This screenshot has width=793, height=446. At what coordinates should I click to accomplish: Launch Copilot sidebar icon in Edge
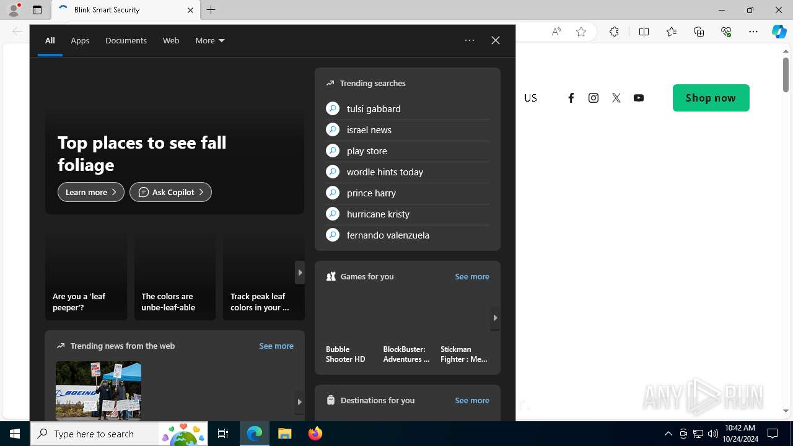[779, 32]
